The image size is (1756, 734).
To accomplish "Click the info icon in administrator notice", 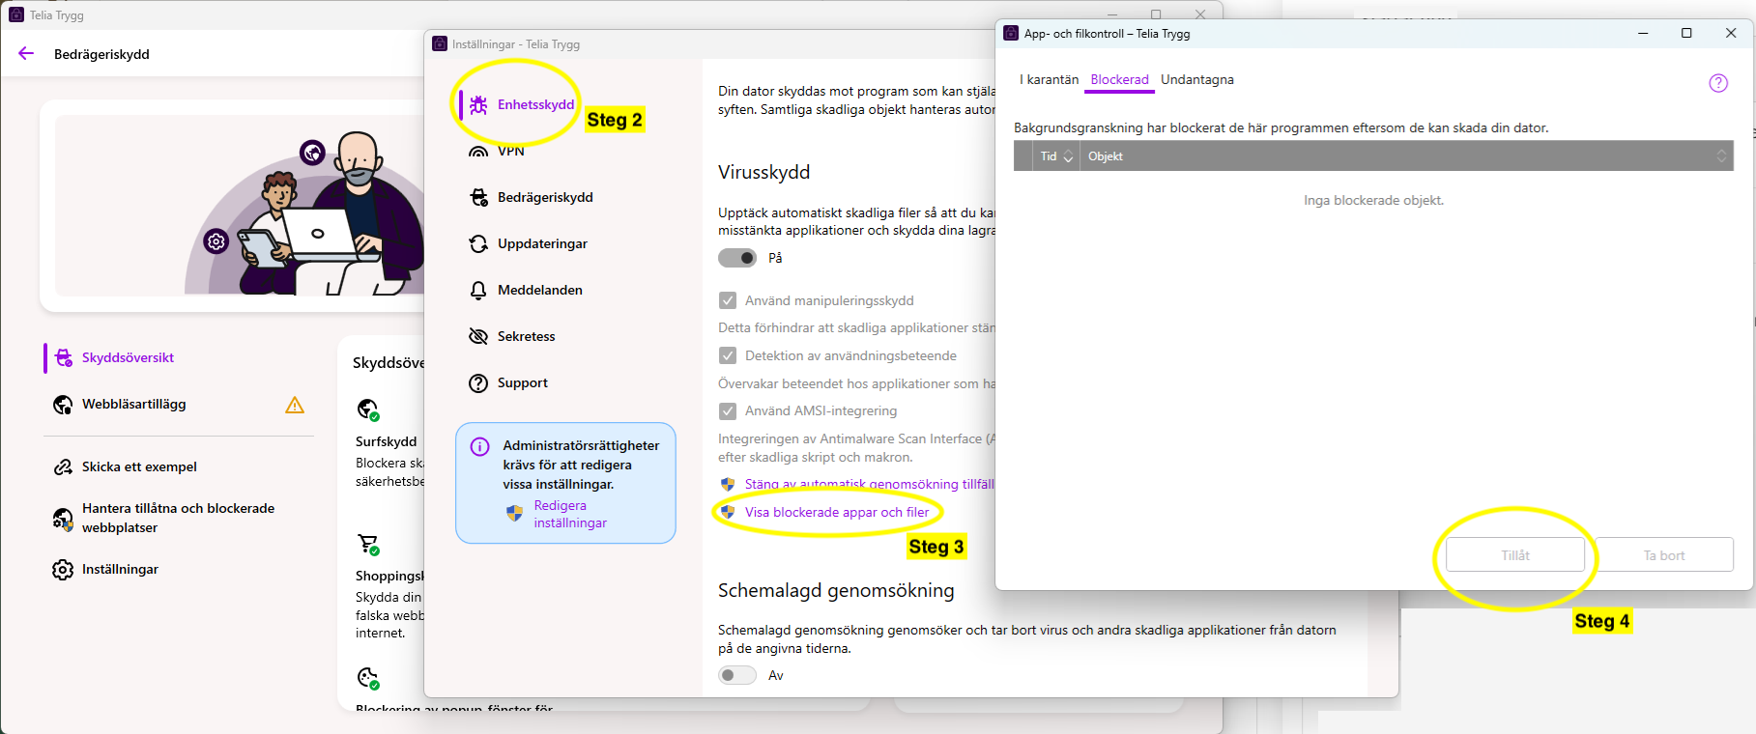I will coord(479,446).
